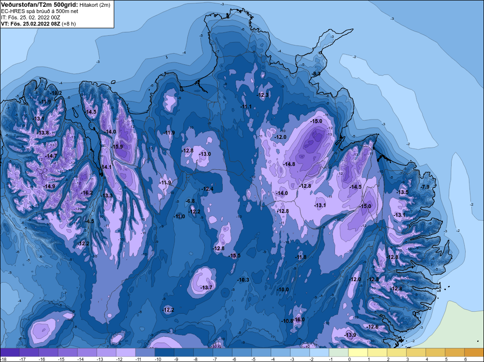Click the -15.9 temperature value
This screenshot has width=484, height=362.
tap(117, 147)
